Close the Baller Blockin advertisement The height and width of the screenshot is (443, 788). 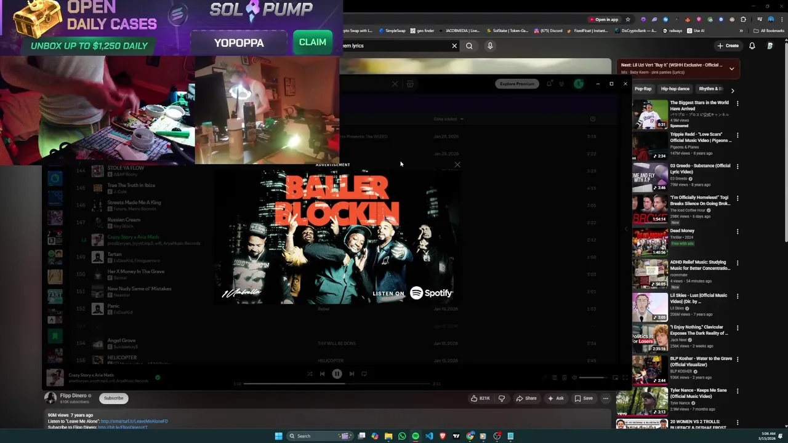(457, 164)
